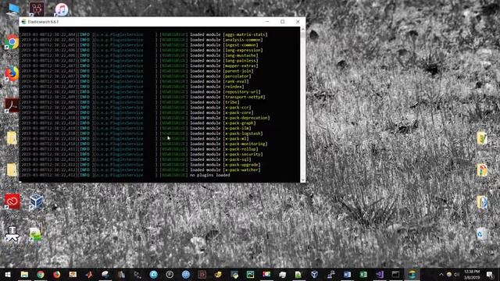
Task: Open the This PC desktop icon
Action: click(x=13, y=9)
